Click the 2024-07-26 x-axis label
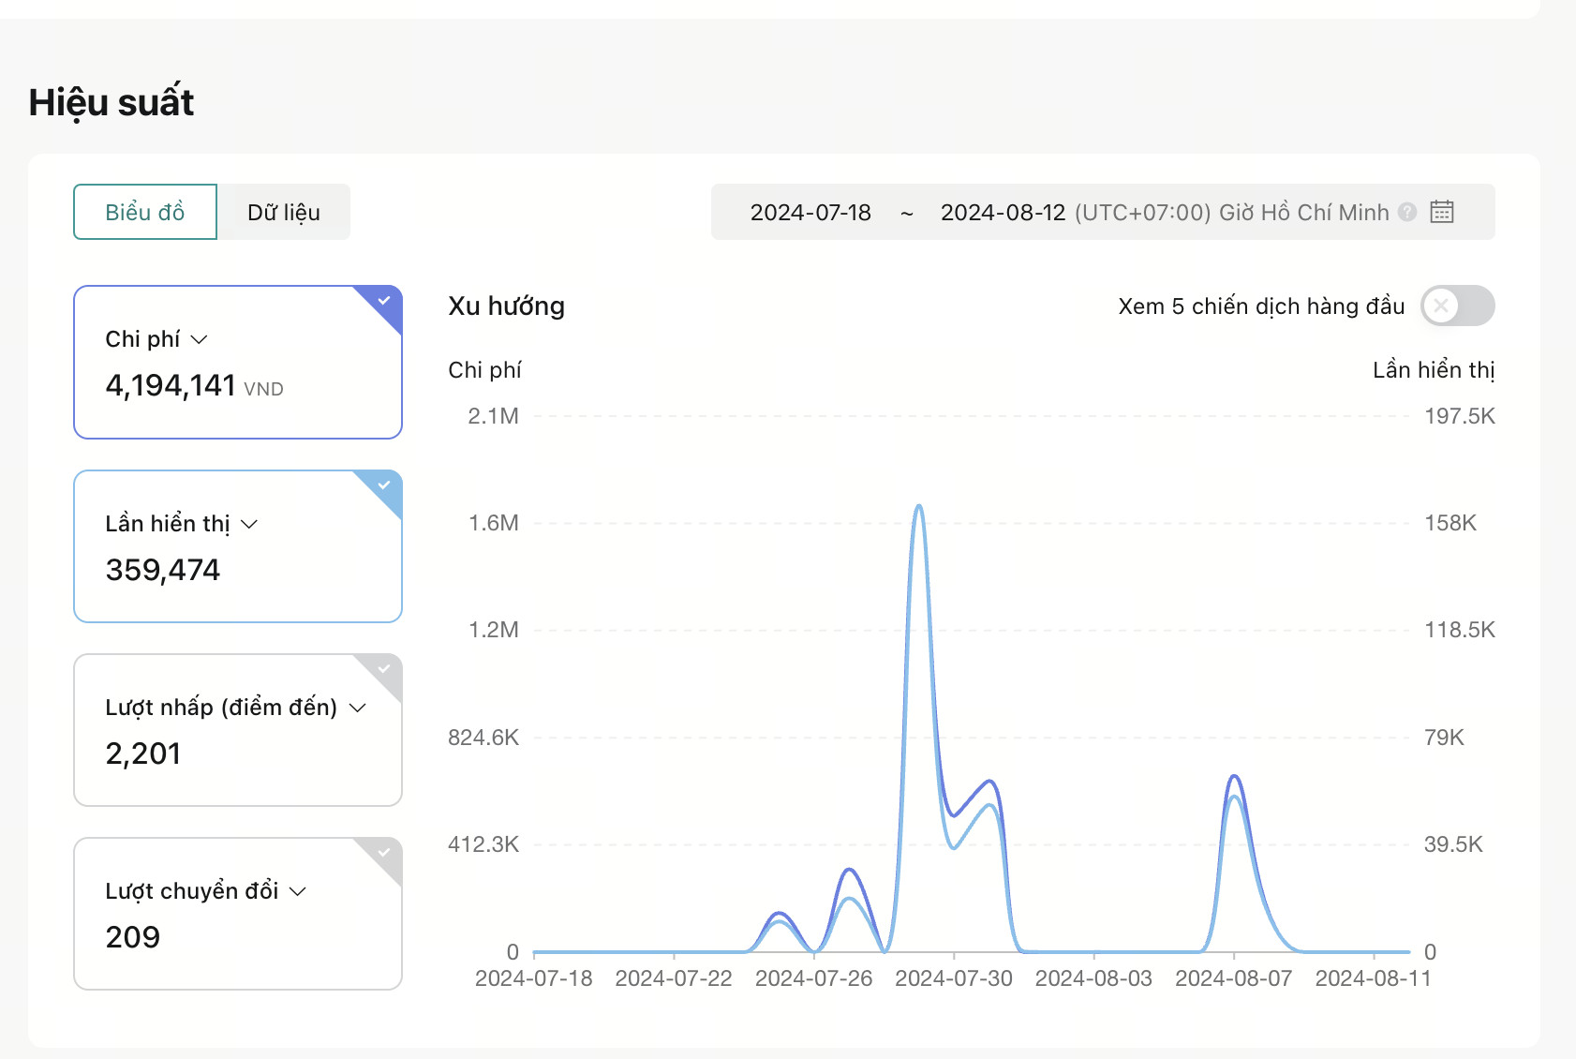This screenshot has width=1576, height=1059. pos(813,978)
